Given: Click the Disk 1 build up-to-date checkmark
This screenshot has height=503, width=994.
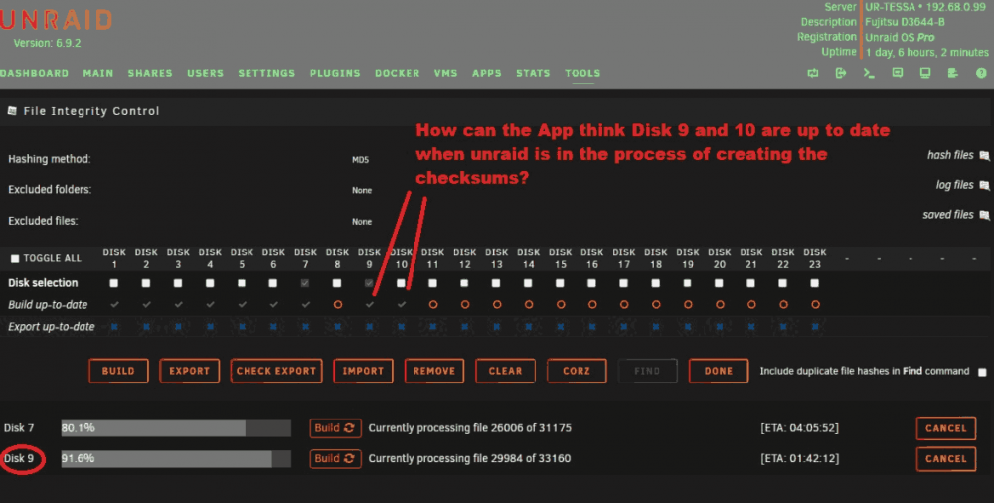Looking at the screenshot, I should tap(114, 305).
